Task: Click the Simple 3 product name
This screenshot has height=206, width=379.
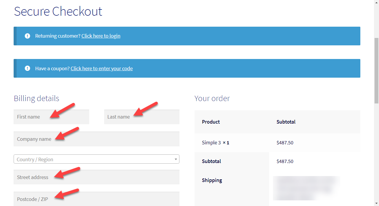Action: click(211, 143)
